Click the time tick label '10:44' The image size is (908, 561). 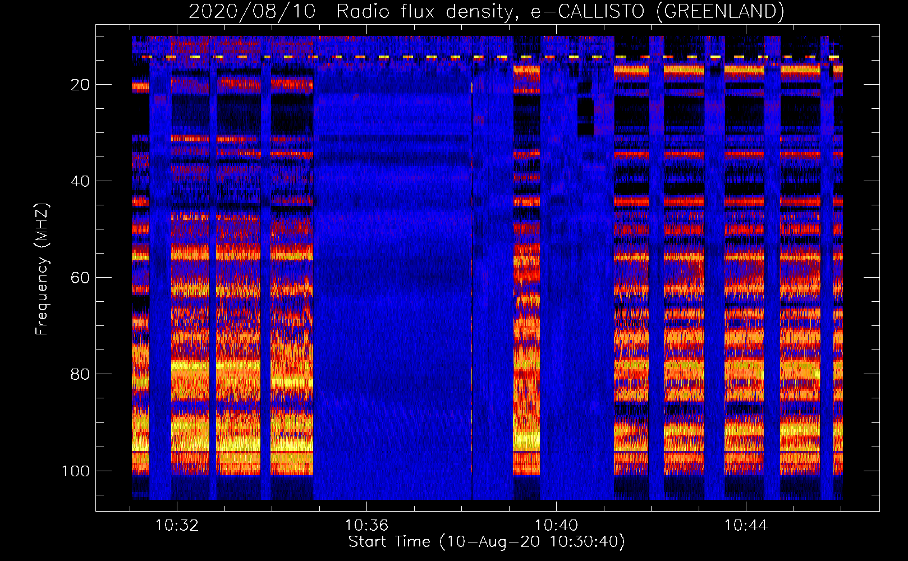coord(746,525)
